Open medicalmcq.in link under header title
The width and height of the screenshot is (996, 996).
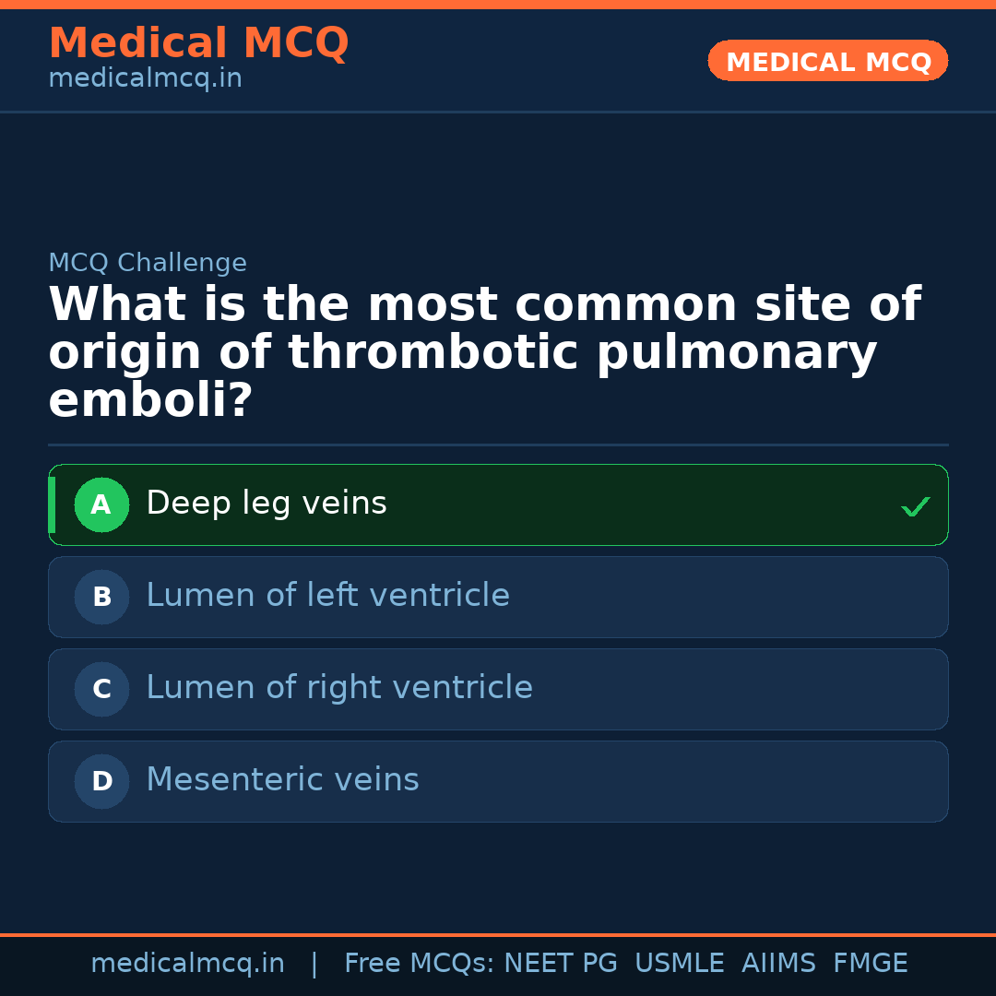tap(145, 78)
